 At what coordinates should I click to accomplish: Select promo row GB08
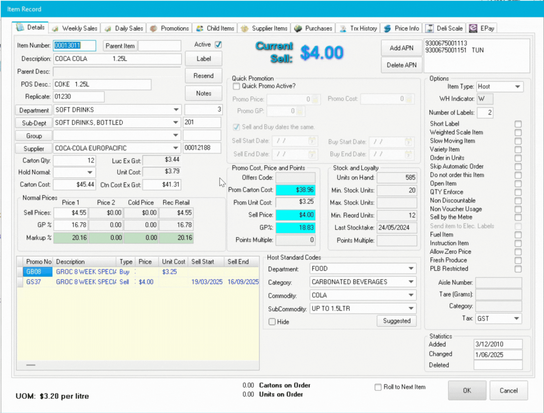[x=138, y=272]
